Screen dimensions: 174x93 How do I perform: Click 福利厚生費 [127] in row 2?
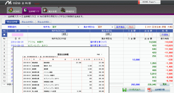tap(98, 45)
